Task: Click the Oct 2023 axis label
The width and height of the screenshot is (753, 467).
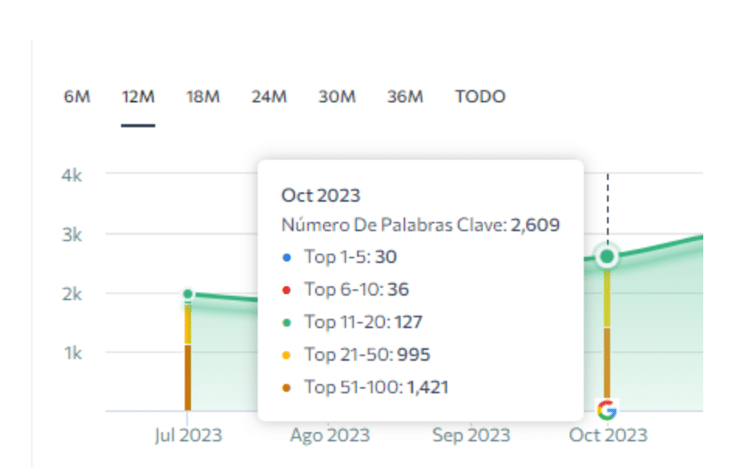Action: (608, 435)
